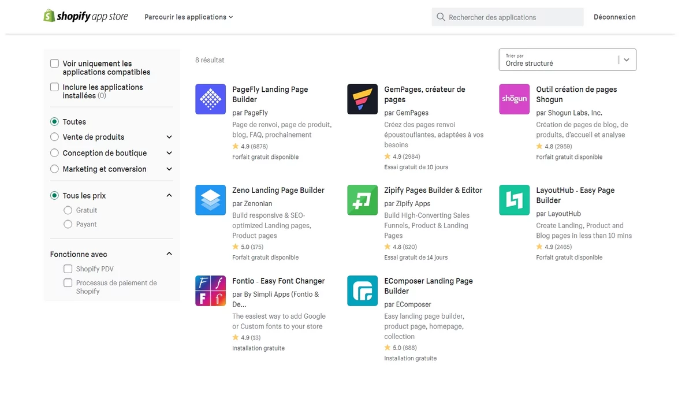Open Zeno Landing Page Builder title
Screen dimensions: 693x395
[278, 190]
